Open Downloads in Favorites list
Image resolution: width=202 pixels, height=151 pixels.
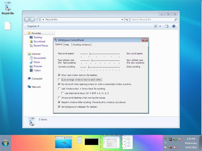point(39,42)
